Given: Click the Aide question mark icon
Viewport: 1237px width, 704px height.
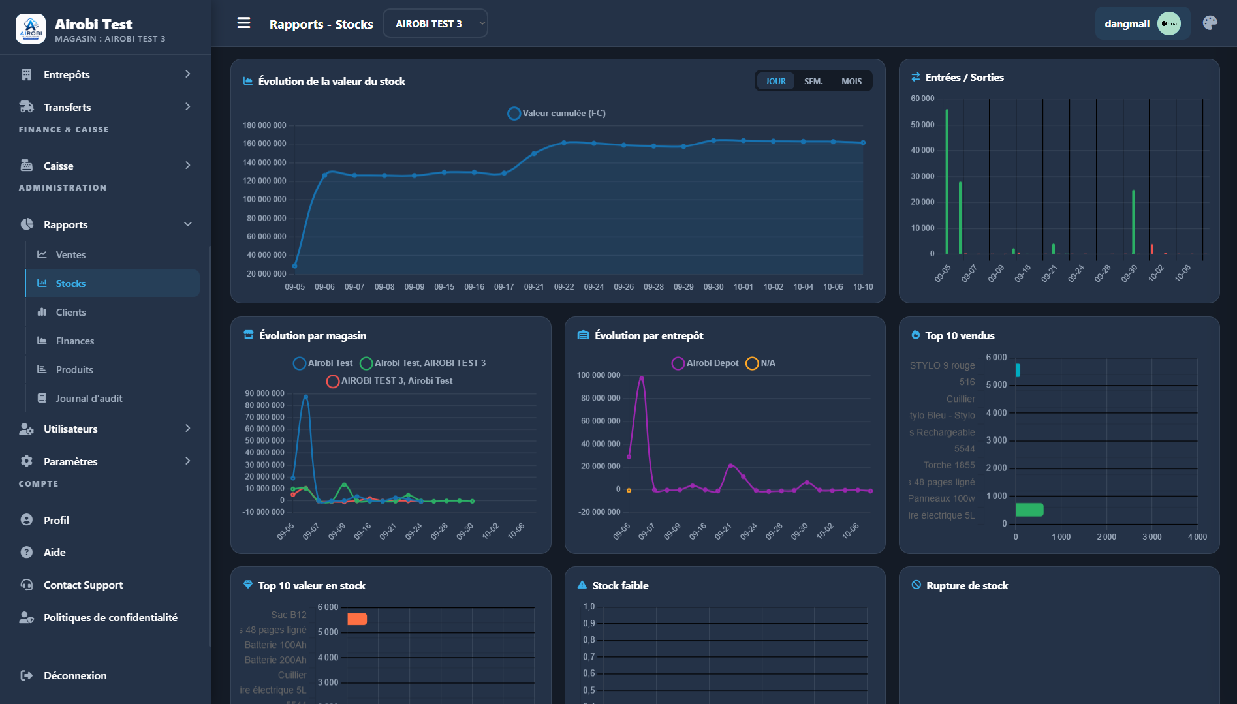Looking at the screenshot, I should pos(27,552).
